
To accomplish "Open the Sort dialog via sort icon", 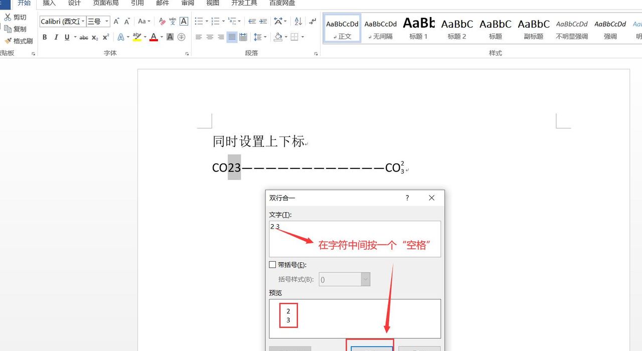I will pyautogui.click(x=297, y=21).
